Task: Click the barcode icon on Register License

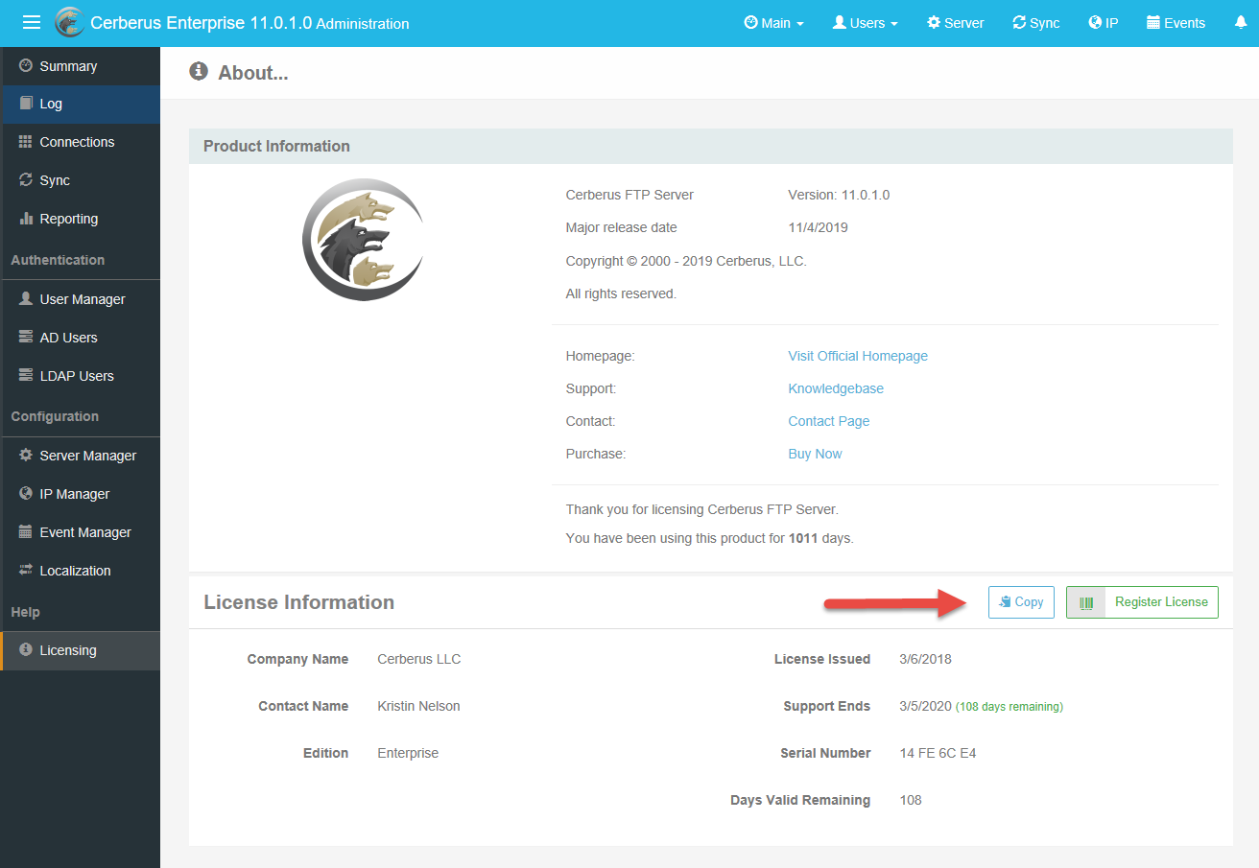Action: tap(1086, 602)
